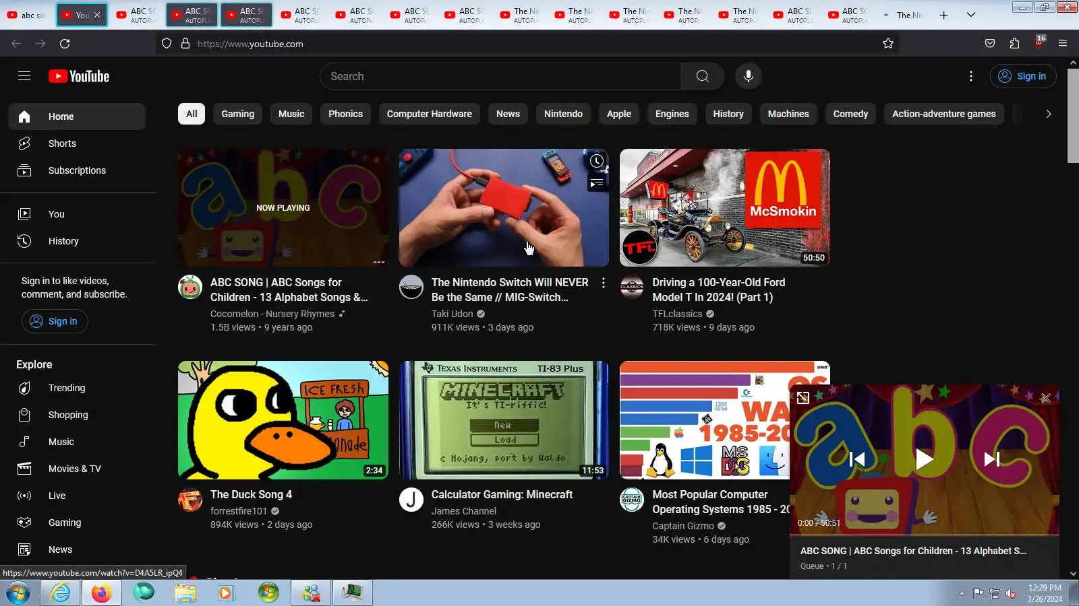Add Nintendo Switch video to queue
1079x606 pixels.
click(597, 182)
